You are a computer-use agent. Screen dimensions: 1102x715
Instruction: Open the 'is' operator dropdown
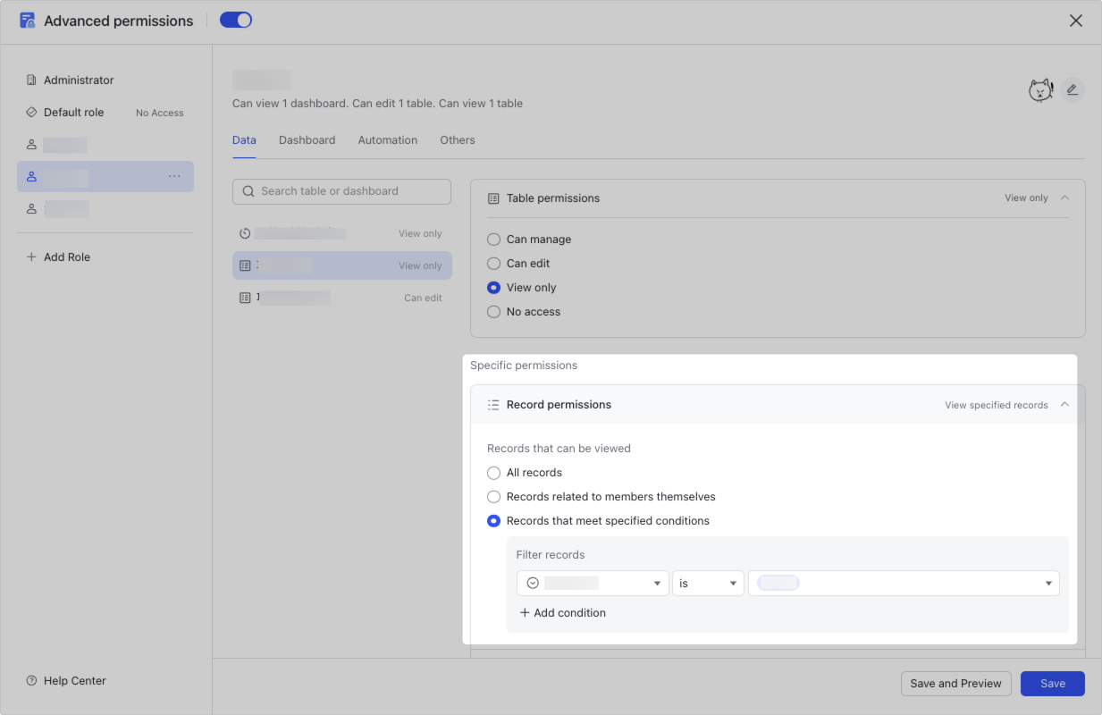click(708, 583)
